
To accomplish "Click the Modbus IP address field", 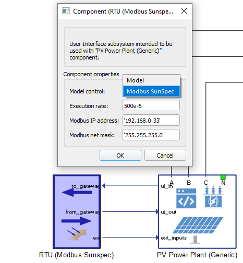I will [151, 120].
